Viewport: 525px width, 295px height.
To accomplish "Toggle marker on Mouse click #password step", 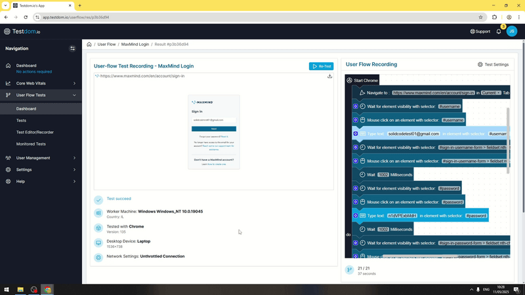I will [x=356, y=202].
